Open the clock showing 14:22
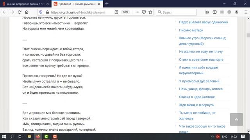 (x=234, y=136)
